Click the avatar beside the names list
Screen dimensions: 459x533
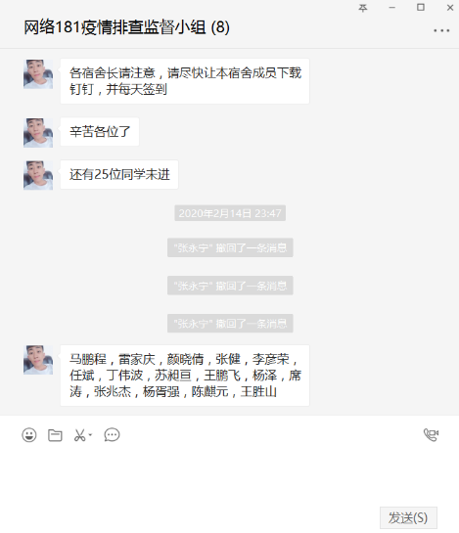click(x=38, y=360)
